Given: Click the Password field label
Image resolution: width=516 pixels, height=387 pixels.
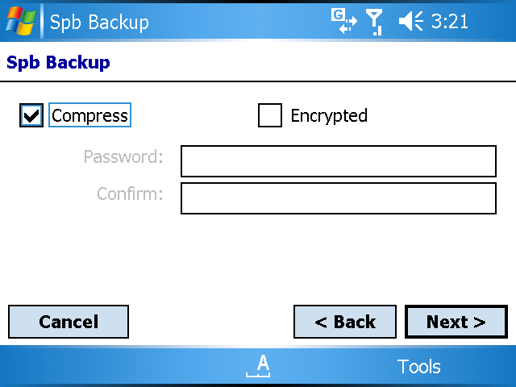Looking at the screenshot, I should click(x=123, y=156).
